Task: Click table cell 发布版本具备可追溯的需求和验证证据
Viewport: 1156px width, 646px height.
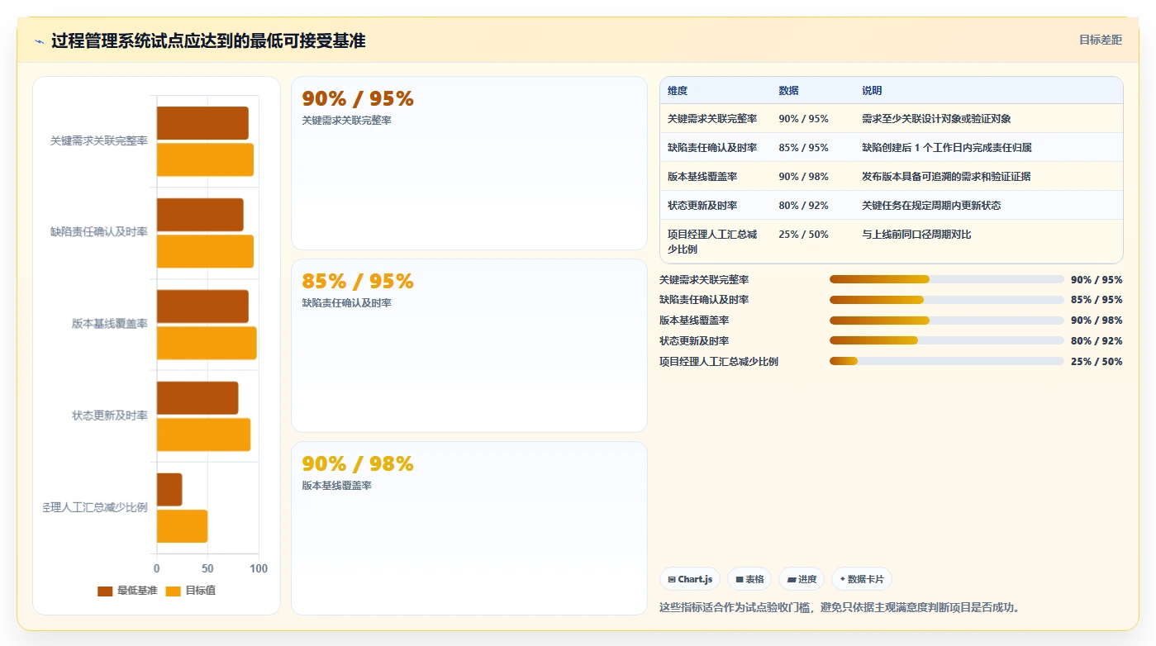Action: point(946,177)
